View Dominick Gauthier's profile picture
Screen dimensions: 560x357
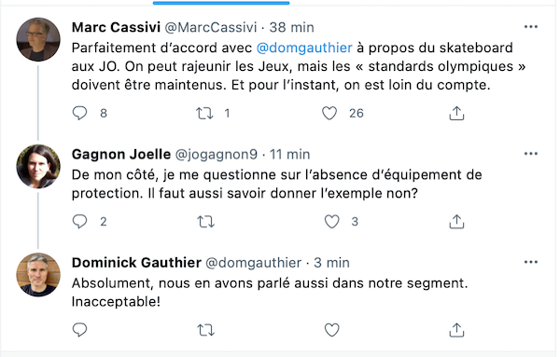38,275
